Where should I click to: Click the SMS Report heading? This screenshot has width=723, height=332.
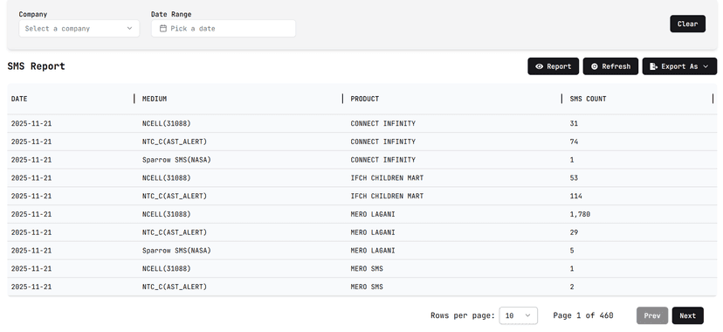coord(36,66)
